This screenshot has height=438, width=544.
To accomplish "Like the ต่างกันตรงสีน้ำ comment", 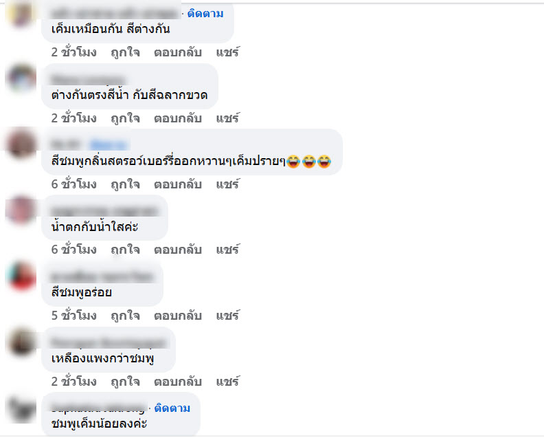I will point(125,118).
